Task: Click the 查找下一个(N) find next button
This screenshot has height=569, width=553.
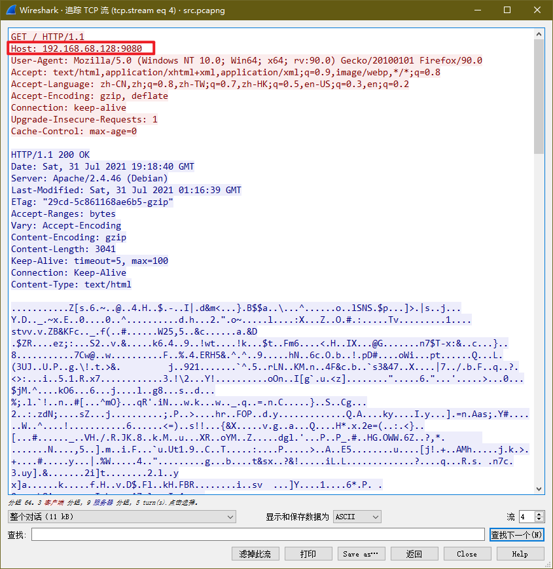Action: pos(517,534)
